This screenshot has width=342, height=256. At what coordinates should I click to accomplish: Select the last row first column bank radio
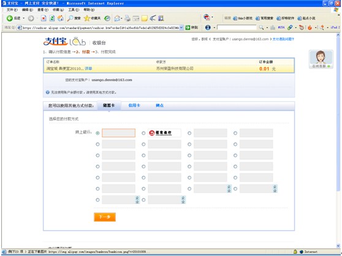pos(97,200)
